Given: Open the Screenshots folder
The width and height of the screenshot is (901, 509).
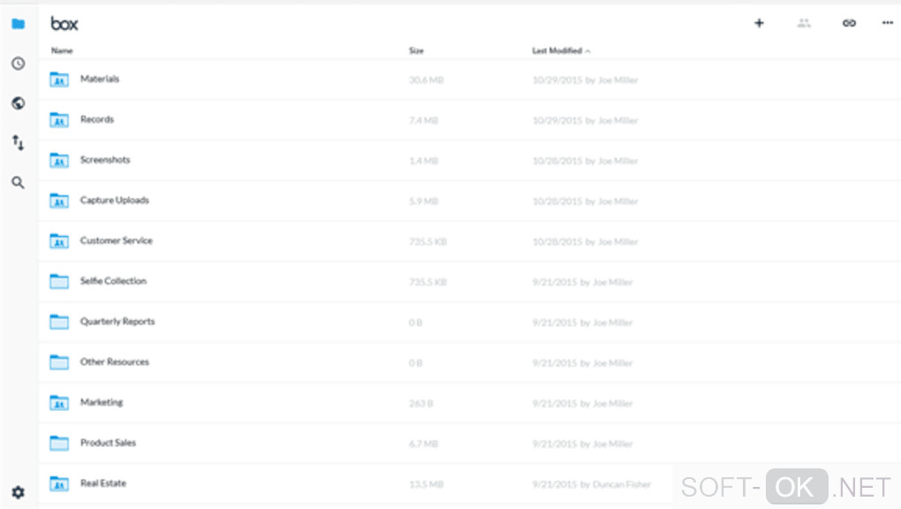Looking at the screenshot, I should (105, 160).
